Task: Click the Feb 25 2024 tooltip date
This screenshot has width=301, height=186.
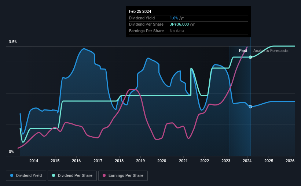Action: 140,11
